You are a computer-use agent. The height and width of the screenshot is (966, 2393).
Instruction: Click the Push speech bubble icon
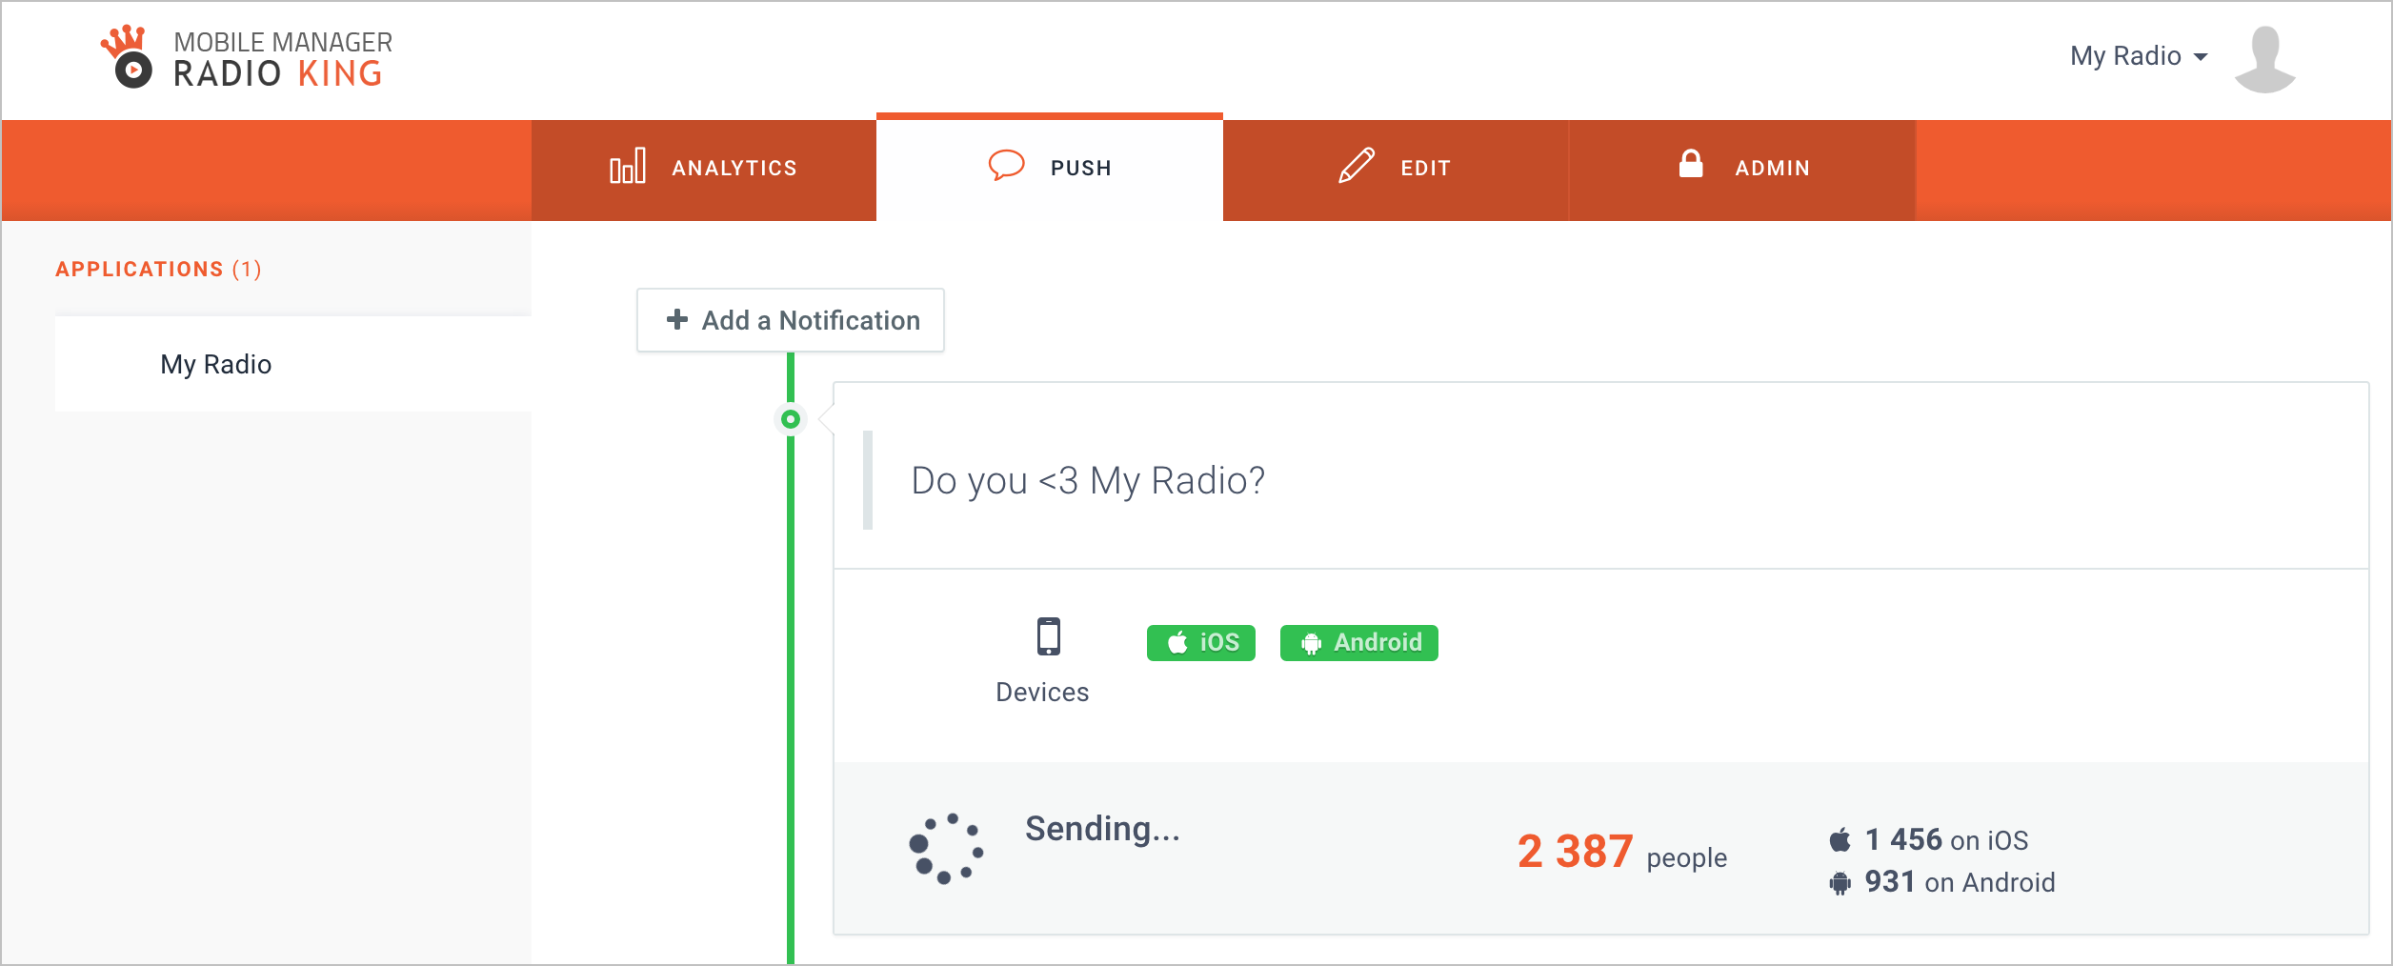1006,166
